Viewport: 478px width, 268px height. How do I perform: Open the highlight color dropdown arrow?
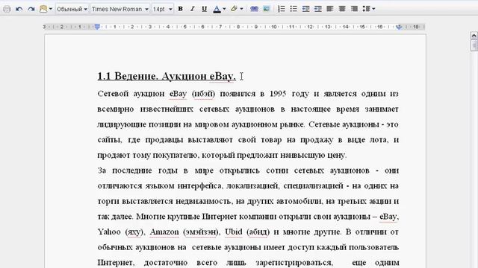coord(242,9)
